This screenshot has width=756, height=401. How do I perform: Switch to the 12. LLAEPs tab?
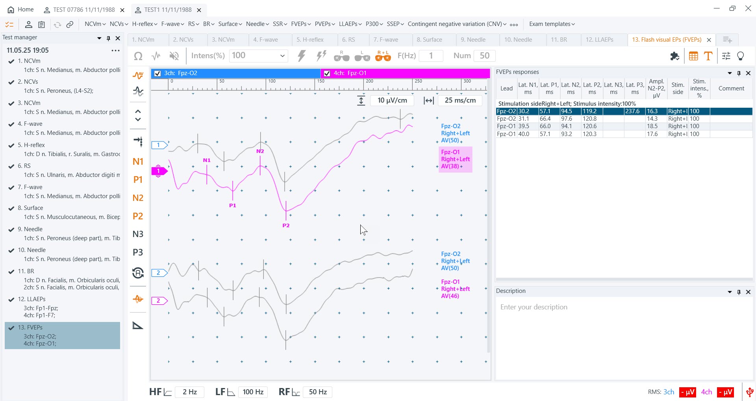(x=599, y=40)
